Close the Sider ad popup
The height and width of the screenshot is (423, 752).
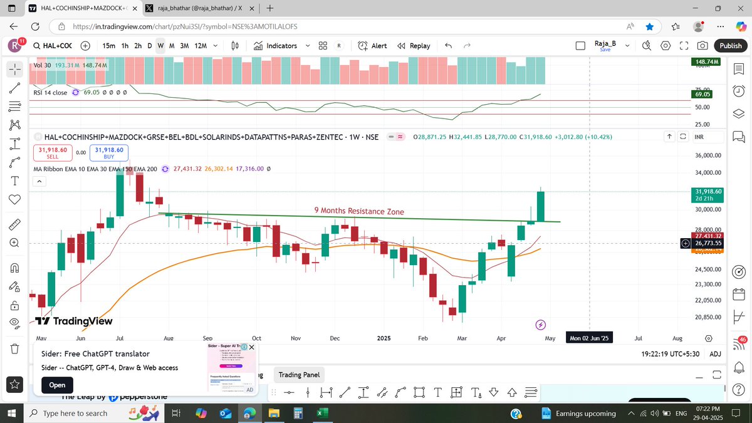pos(252,347)
